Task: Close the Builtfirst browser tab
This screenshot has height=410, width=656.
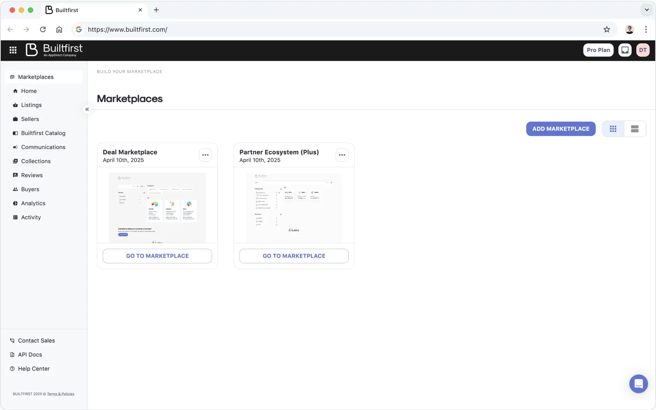Action: point(140,10)
